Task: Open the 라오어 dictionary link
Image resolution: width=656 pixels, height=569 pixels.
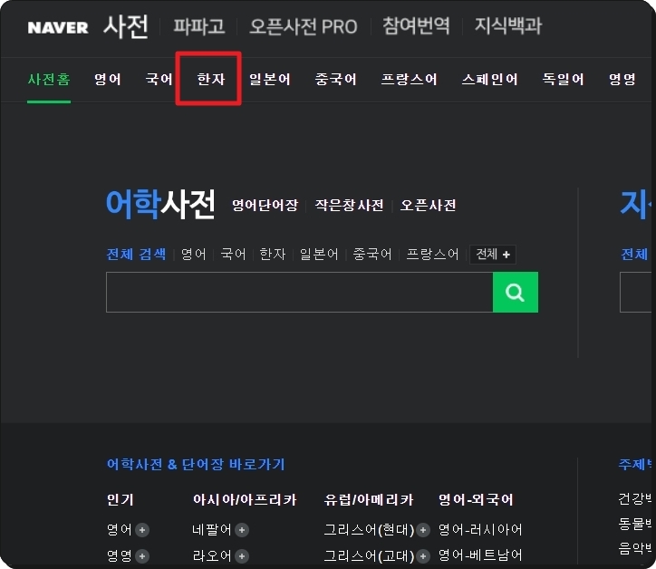Action: (212, 556)
